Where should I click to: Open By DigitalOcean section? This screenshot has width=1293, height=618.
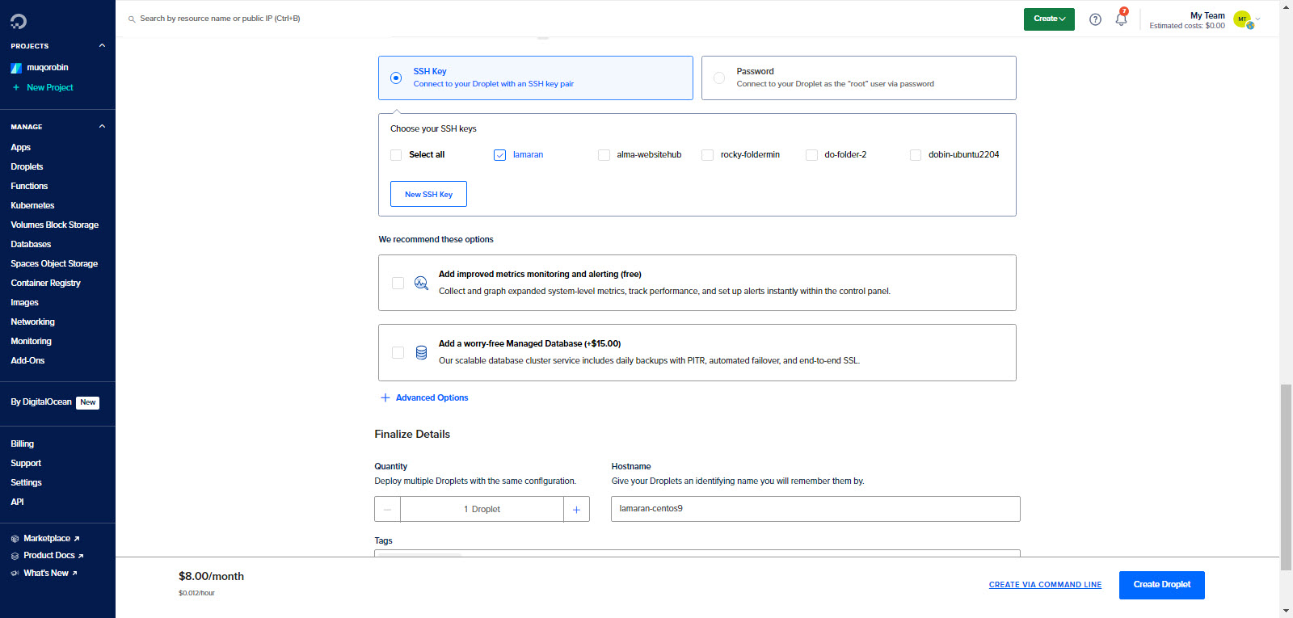pyautogui.click(x=41, y=402)
